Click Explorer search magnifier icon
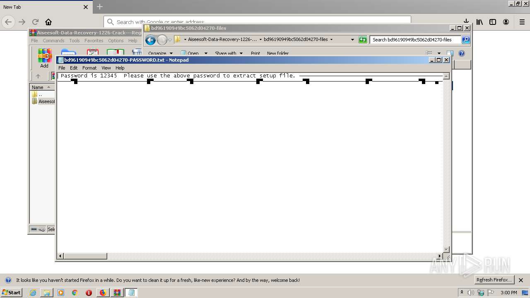Image resolution: width=530 pixels, height=298 pixels. tap(466, 40)
